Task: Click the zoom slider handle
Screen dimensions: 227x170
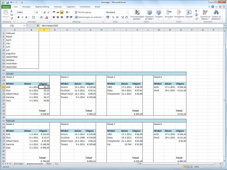Action: pyautogui.click(x=211, y=167)
